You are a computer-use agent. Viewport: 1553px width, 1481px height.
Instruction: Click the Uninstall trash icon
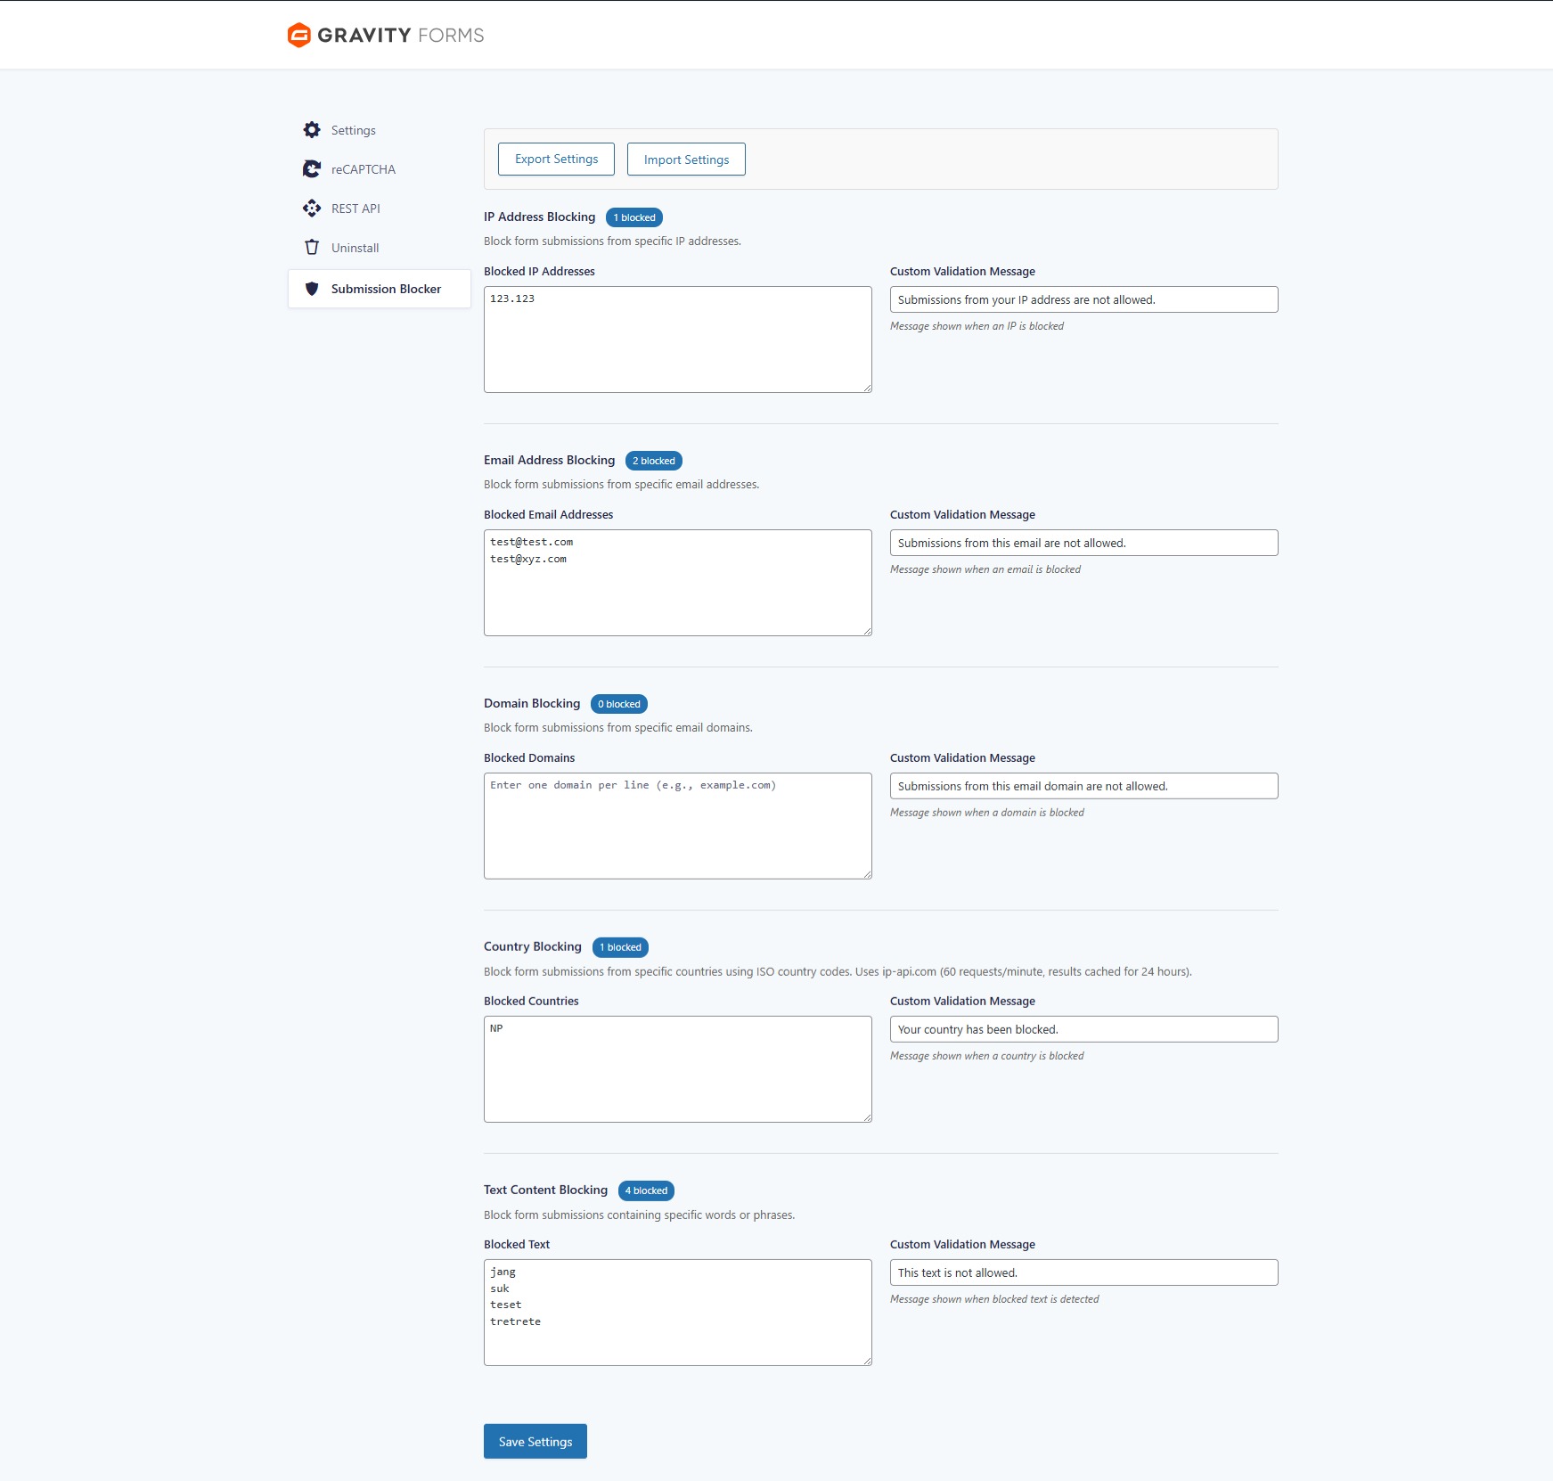(312, 248)
